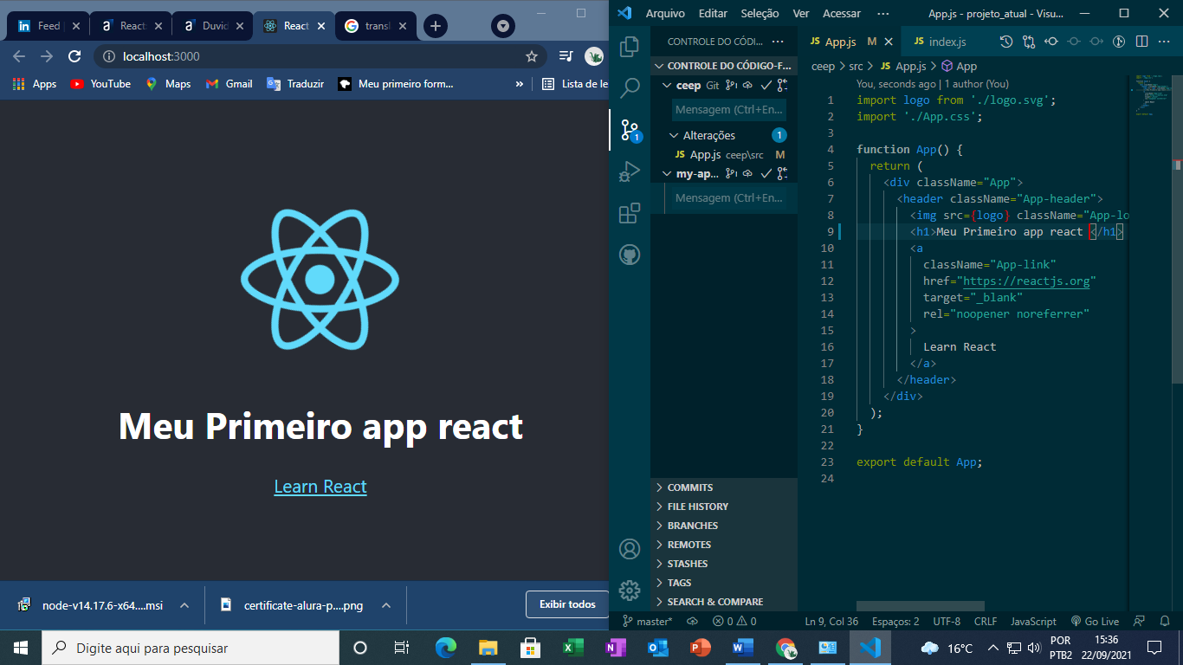Commit changes with ceep repository checkmark
This screenshot has width=1183, height=665.
pyautogui.click(x=766, y=85)
